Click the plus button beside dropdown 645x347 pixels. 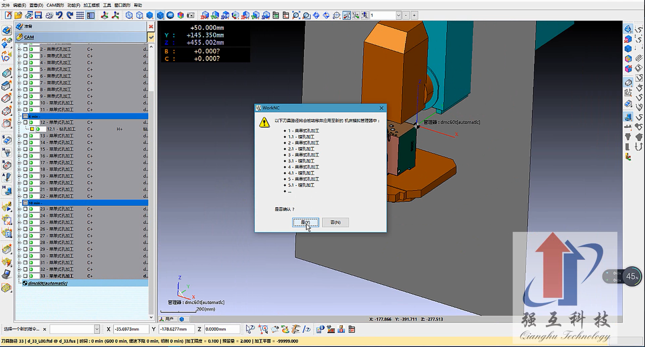coord(414,15)
